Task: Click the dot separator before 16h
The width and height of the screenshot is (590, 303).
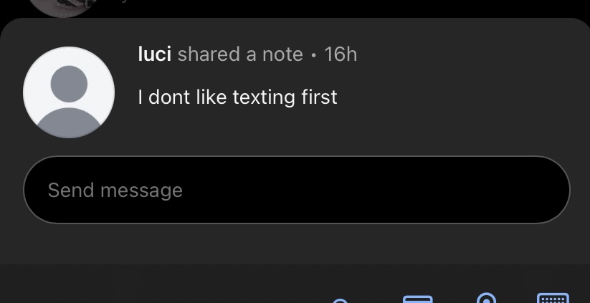Action: coord(314,55)
